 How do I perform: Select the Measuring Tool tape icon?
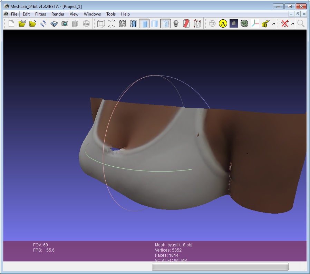coord(265,23)
